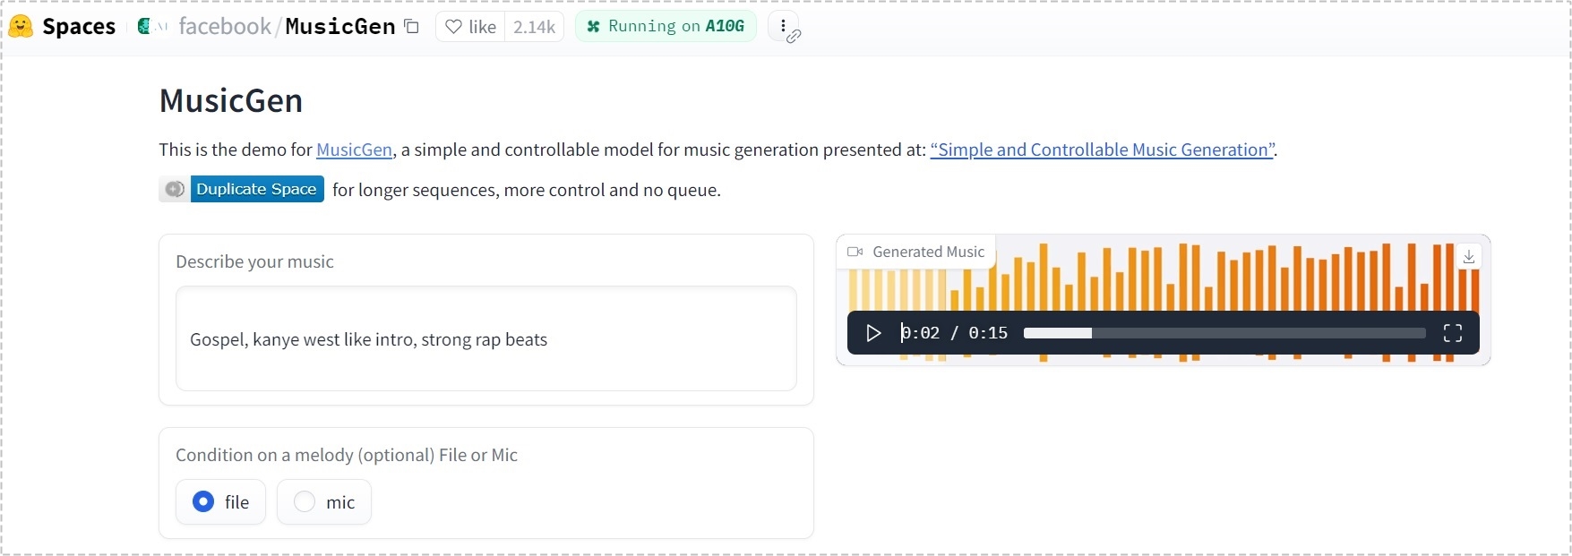The height and width of the screenshot is (556, 1572).
Task: Click the 0:02 / 0:15 playback time
Action: [954, 333]
